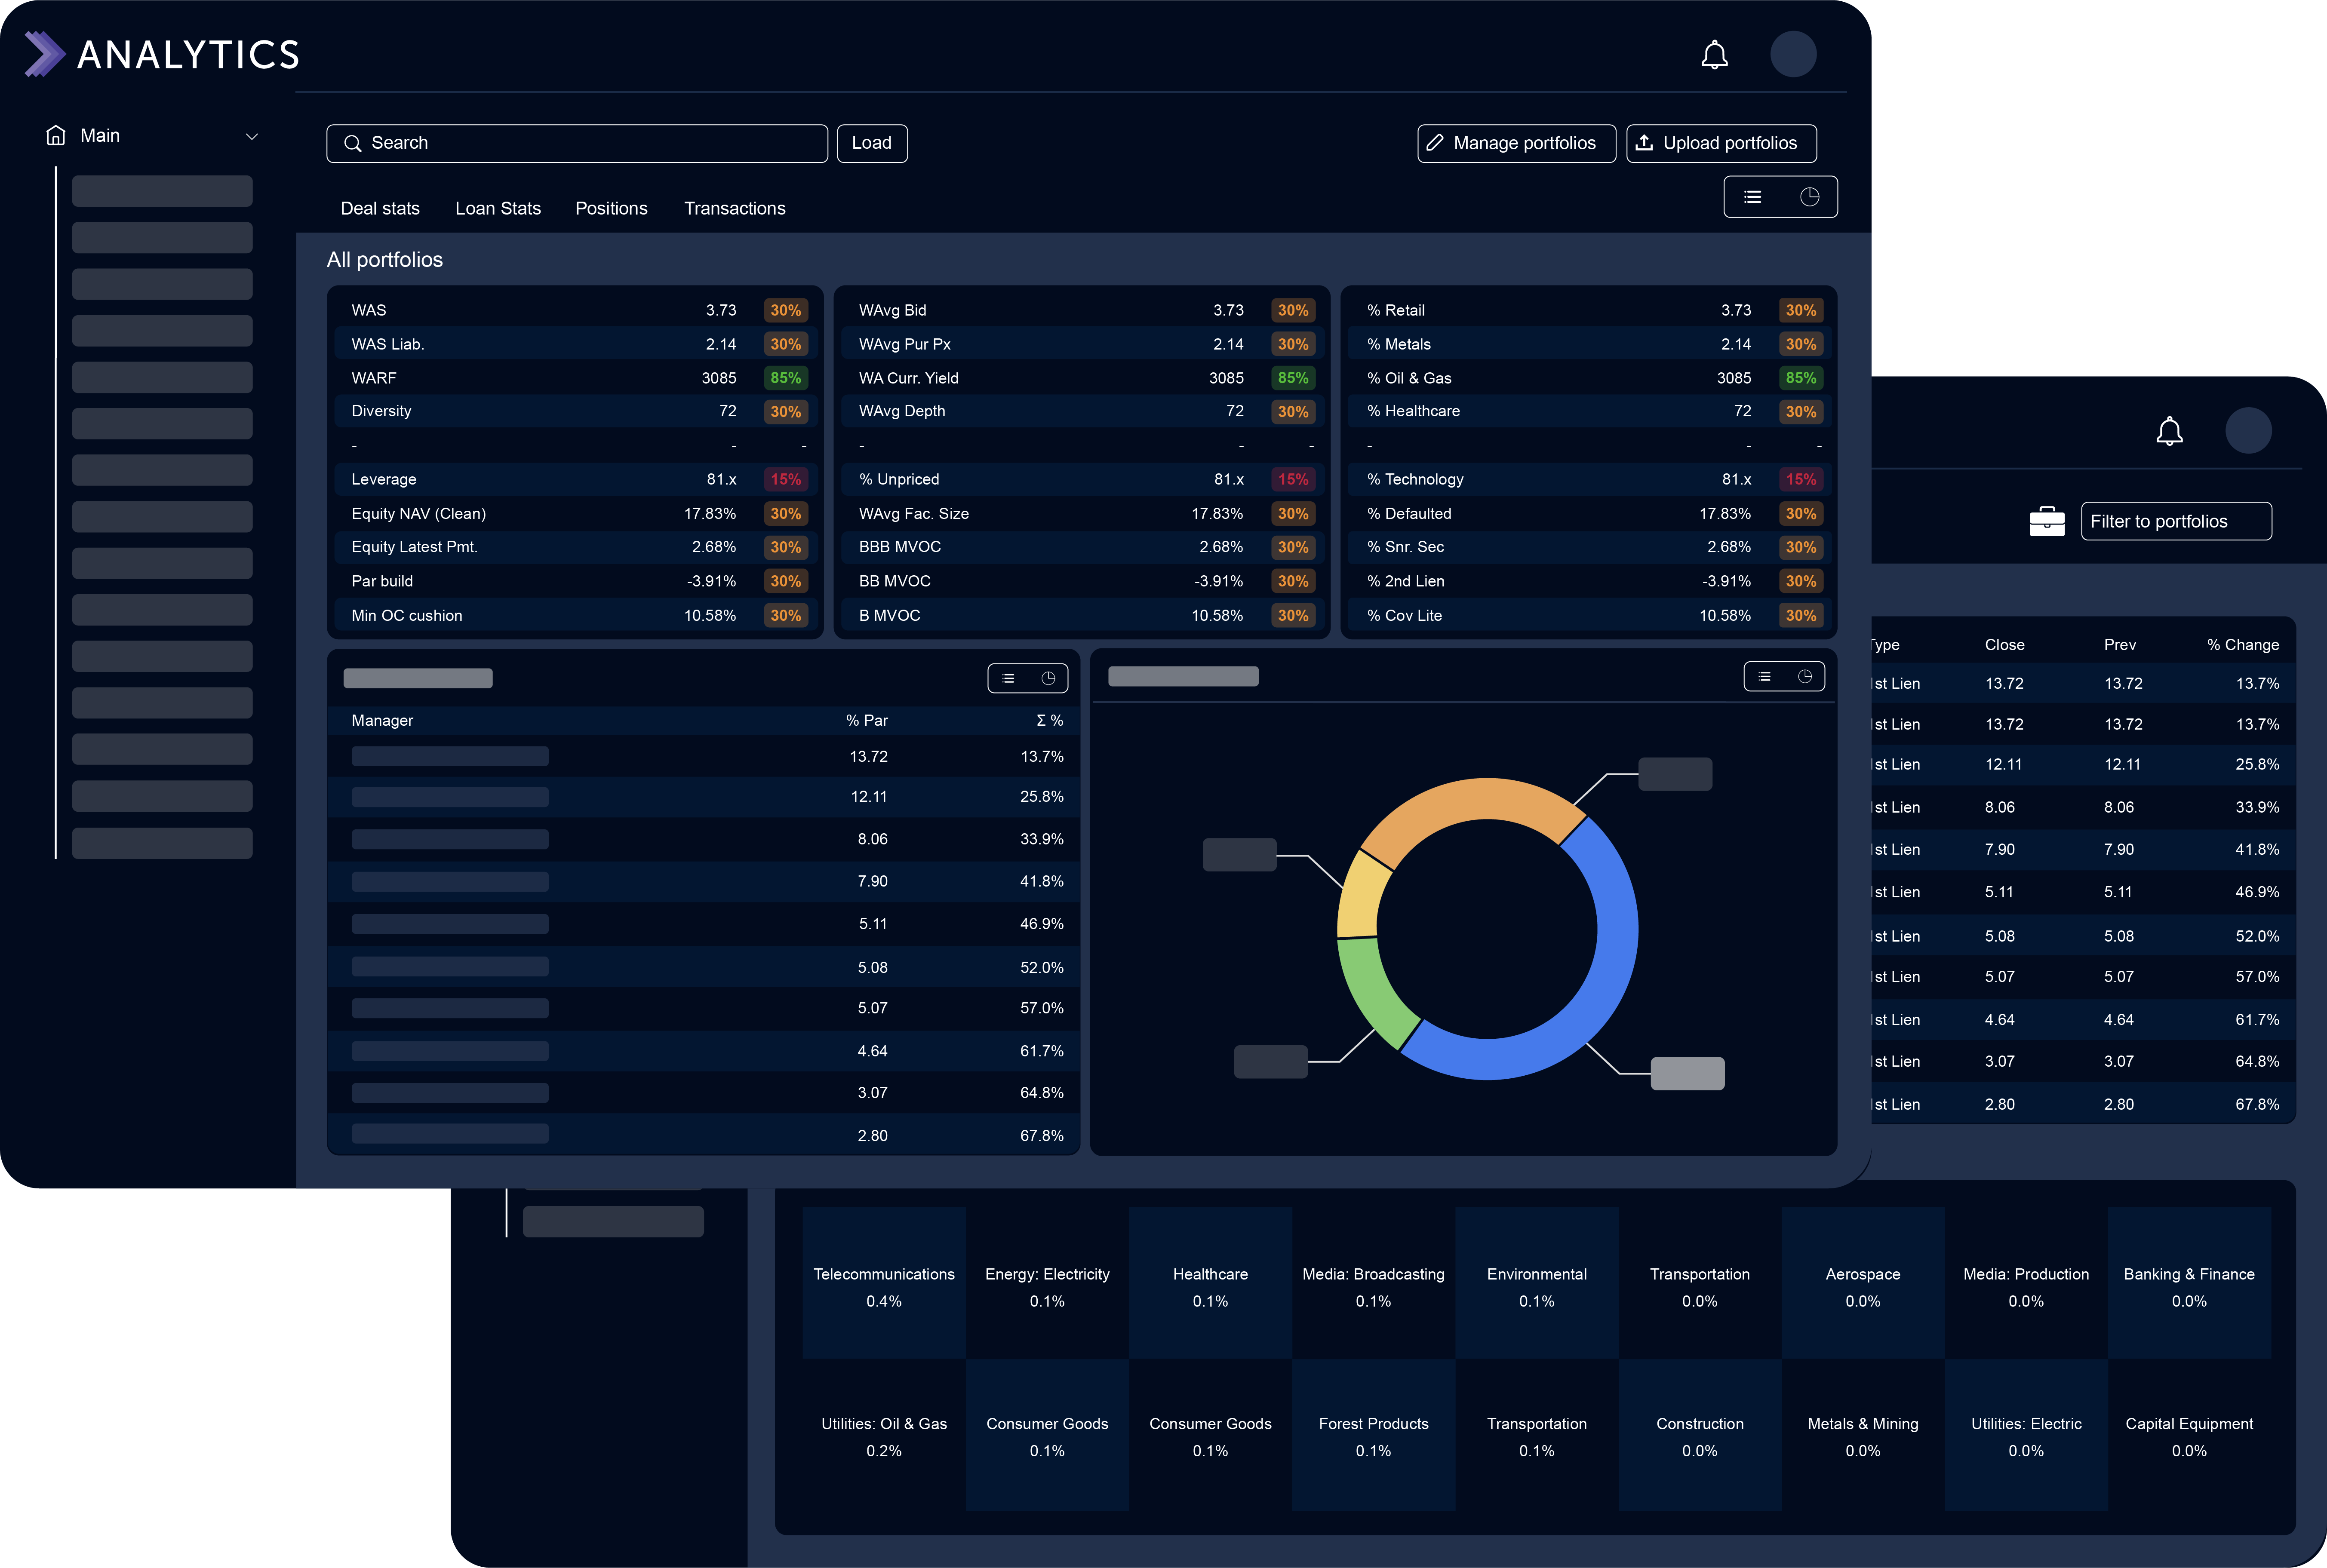Open user avatar in back window

(2248, 431)
